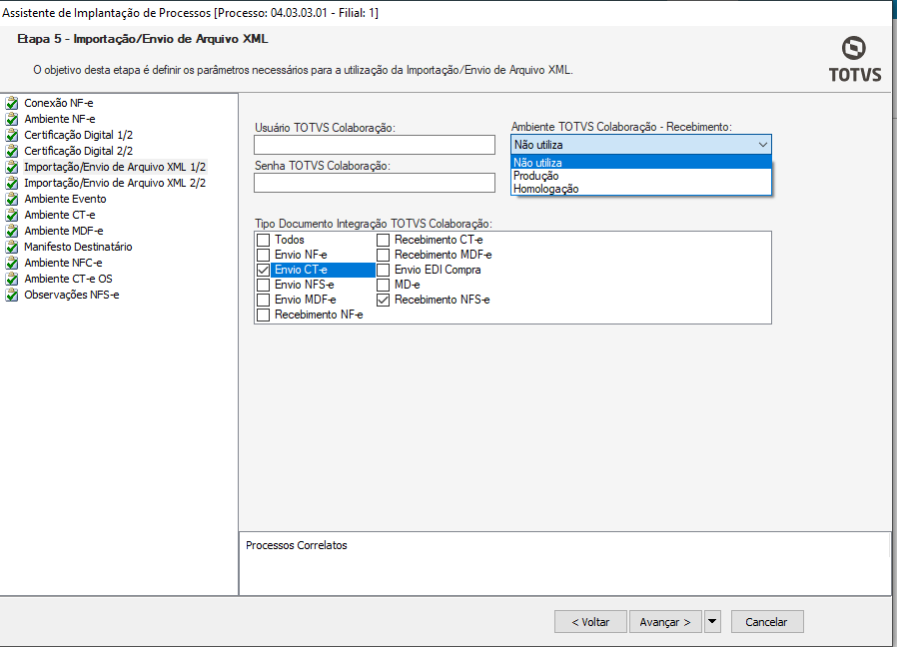Go back with the Voltar button
Image resolution: width=897 pixels, height=647 pixels.
pos(590,622)
